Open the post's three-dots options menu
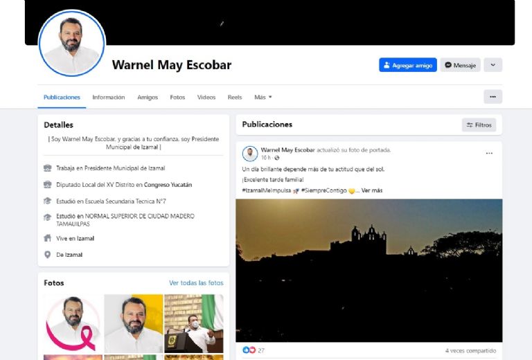532x360 pixels. coord(489,153)
